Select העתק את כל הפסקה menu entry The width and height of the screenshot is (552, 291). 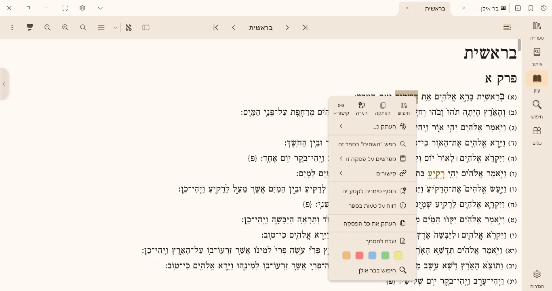click(373, 223)
